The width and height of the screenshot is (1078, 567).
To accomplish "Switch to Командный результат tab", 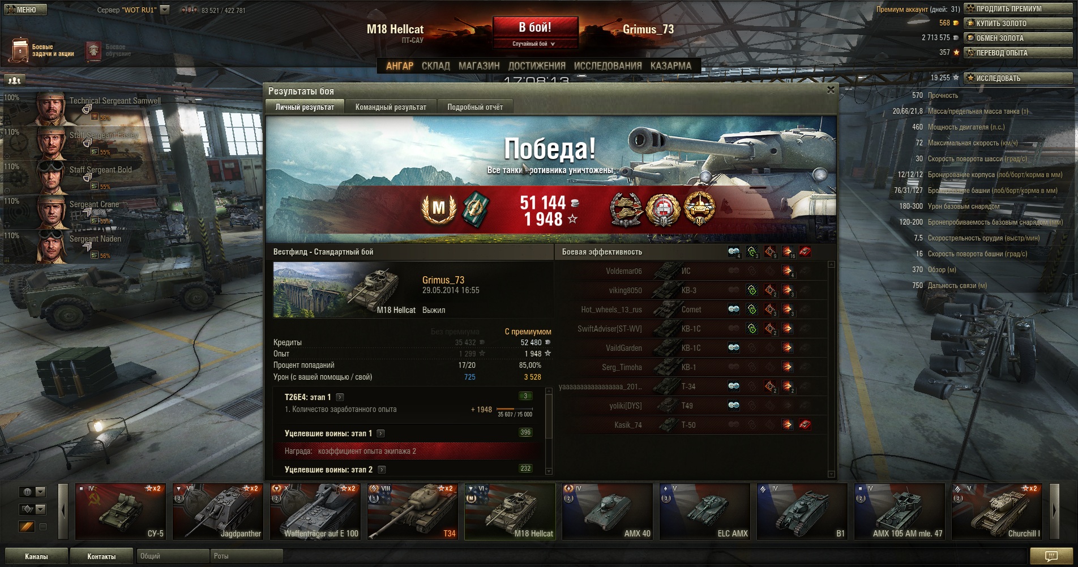I will coord(391,107).
